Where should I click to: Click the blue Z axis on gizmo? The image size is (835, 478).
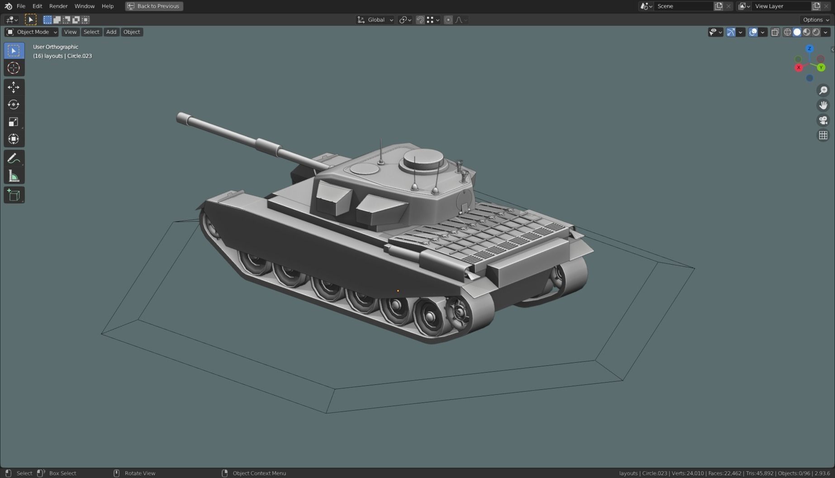tap(810, 48)
